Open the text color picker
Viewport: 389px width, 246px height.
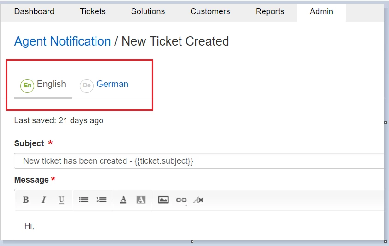[x=123, y=200]
